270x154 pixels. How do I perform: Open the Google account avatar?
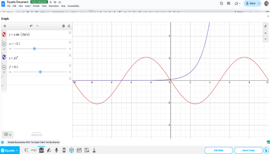pyautogui.click(x=267, y=3)
